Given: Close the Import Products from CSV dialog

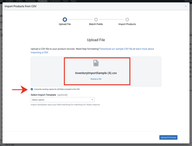Looking at the screenshot, I should point(186,6).
